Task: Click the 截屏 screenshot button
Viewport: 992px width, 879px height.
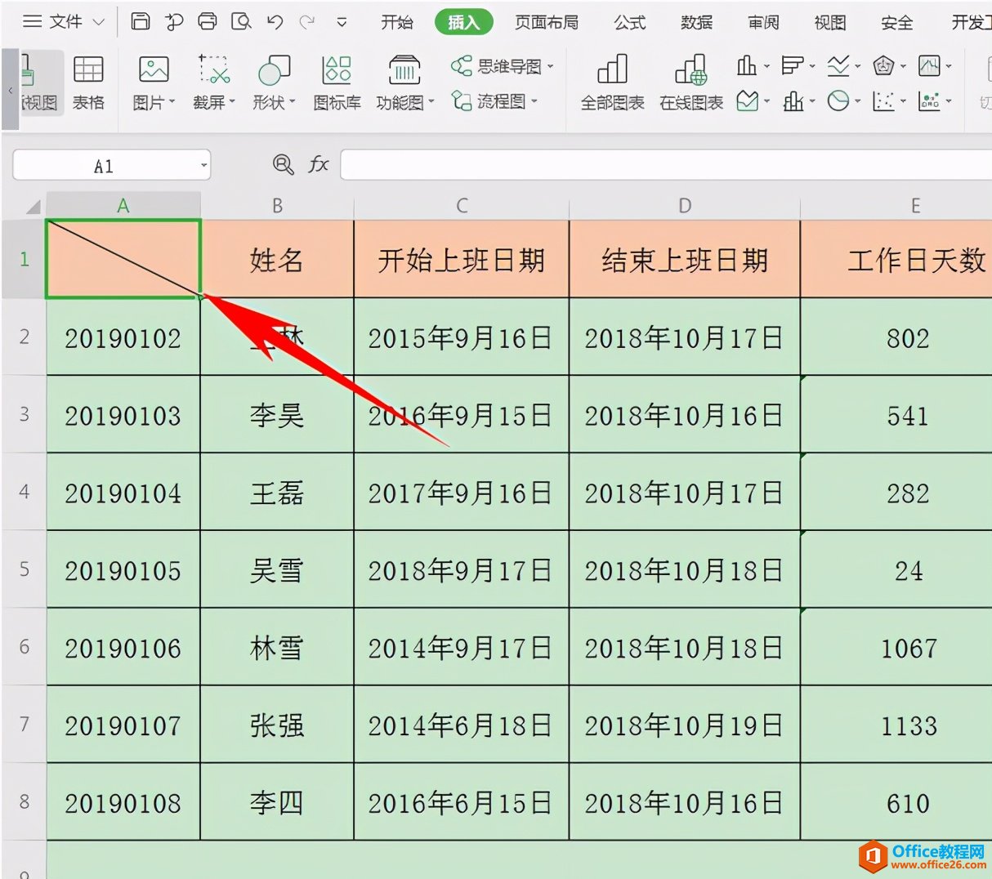Action: (x=214, y=83)
